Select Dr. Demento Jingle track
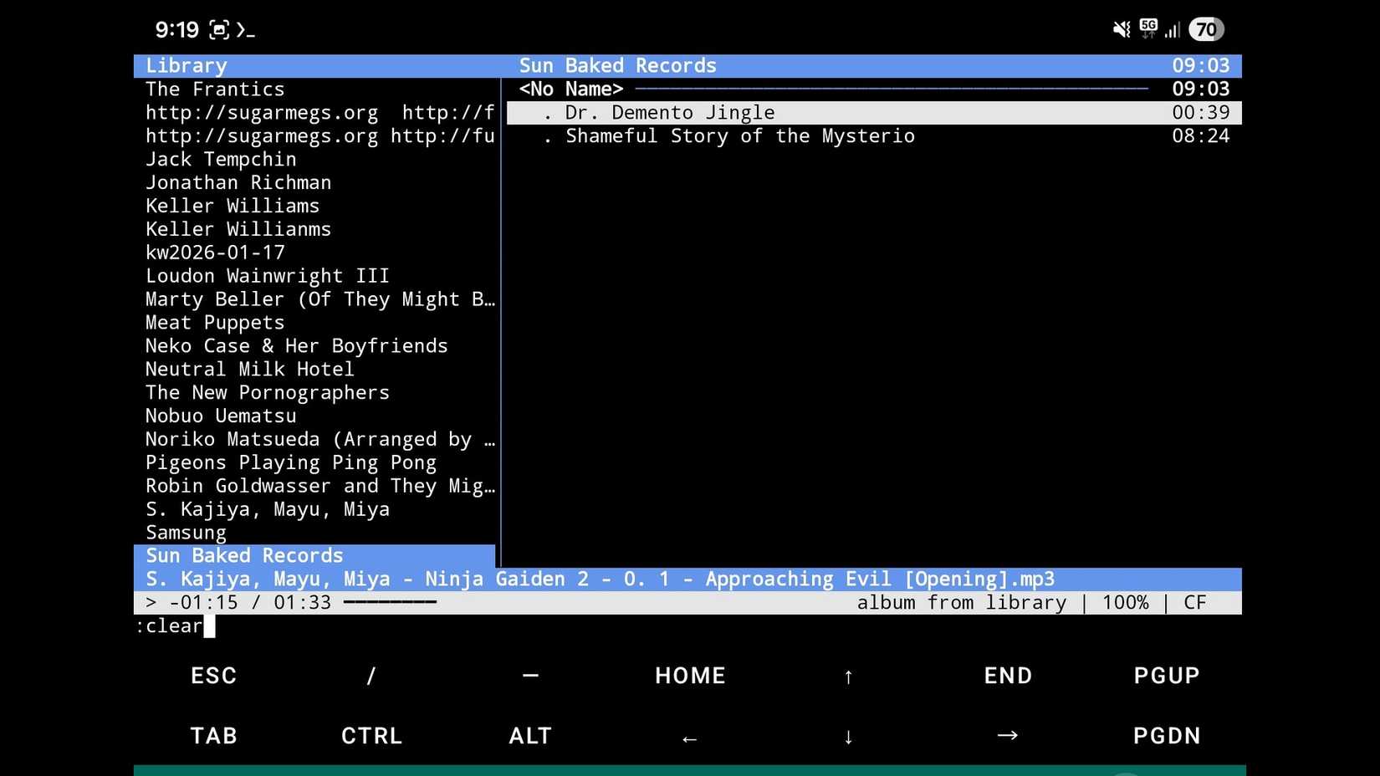This screenshot has height=776, width=1380. pyautogui.click(x=874, y=113)
